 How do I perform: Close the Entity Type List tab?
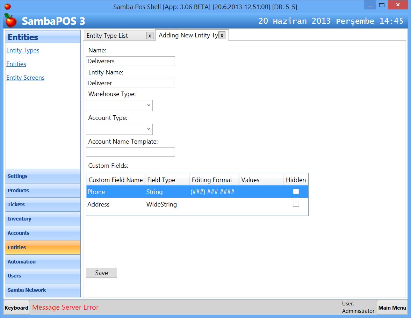(x=150, y=36)
